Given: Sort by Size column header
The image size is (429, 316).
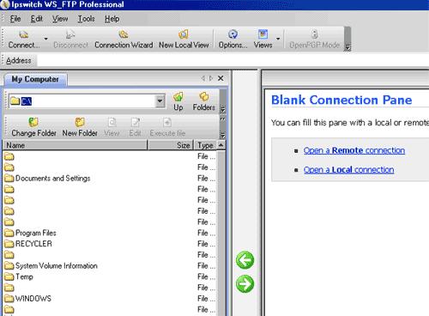Looking at the screenshot, I should (x=171, y=145).
